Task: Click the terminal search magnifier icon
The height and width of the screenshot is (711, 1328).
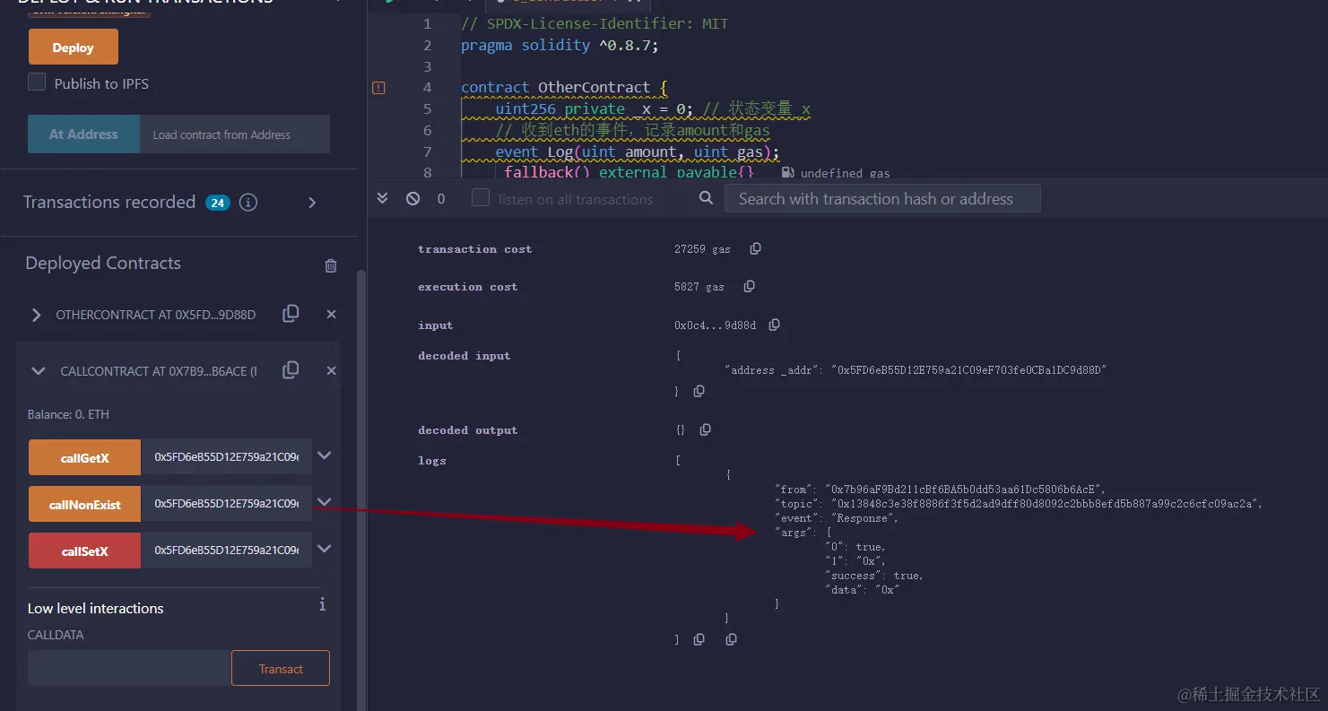Action: tap(707, 198)
